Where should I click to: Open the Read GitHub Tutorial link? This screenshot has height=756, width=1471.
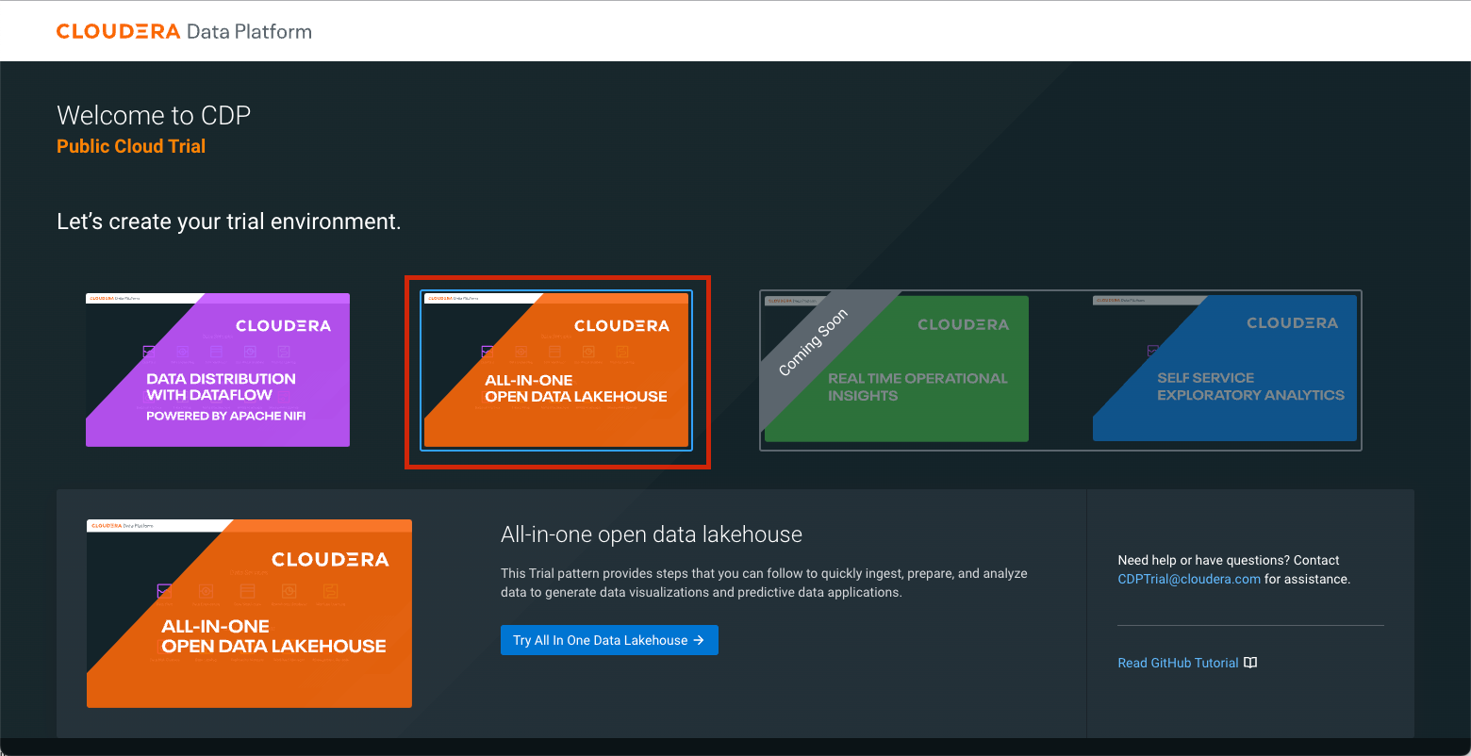click(x=1178, y=663)
